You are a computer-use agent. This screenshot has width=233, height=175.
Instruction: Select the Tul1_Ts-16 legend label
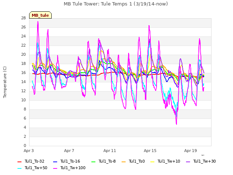[x=70, y=161]
